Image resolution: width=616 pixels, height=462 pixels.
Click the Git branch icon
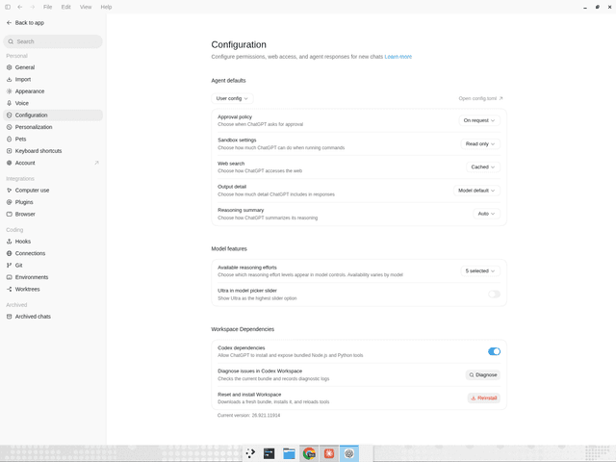click(x=10, y=266)
